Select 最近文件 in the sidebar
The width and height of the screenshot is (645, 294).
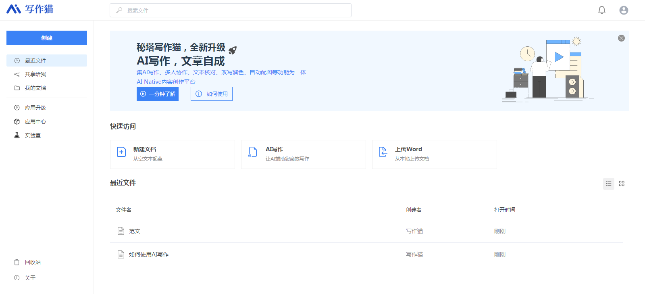point(47,60)
